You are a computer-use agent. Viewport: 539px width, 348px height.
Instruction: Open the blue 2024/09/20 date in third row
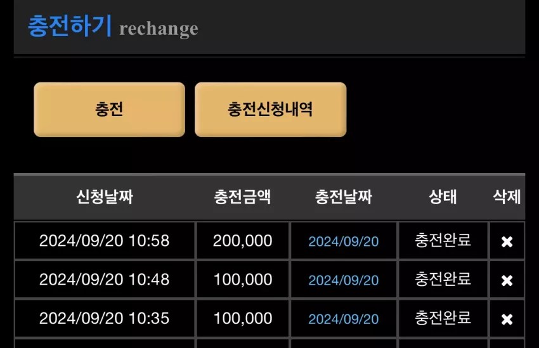click(x=344, y=319)
